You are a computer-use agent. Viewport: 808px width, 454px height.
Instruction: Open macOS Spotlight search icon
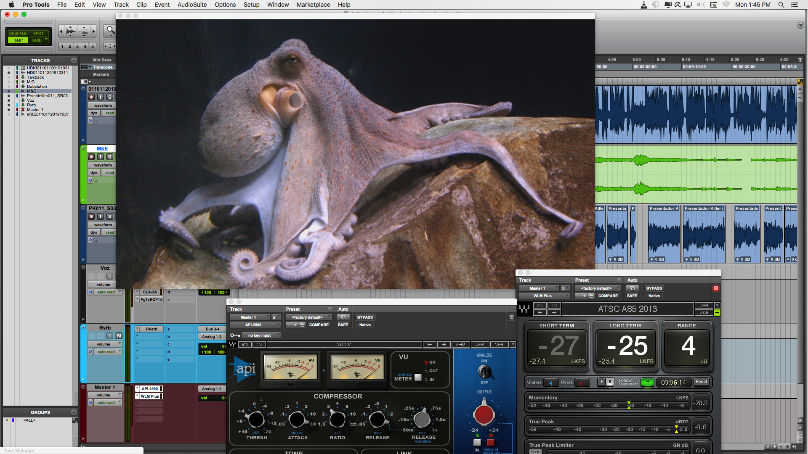click(781, 5)
